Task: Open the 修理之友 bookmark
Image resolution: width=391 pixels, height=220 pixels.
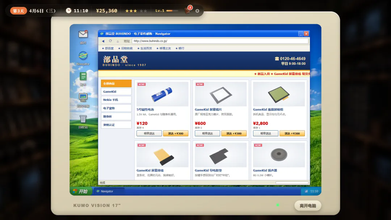Action: coord(164,48)
